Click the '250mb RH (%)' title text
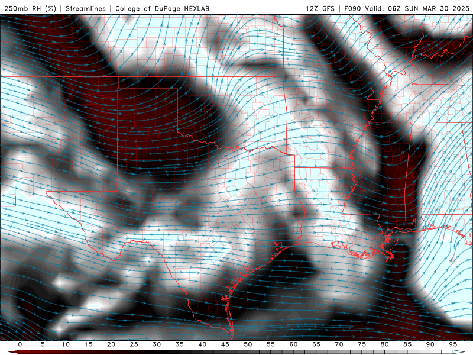The width and height of the screenshot is (473, 355). tap(30, 8)
